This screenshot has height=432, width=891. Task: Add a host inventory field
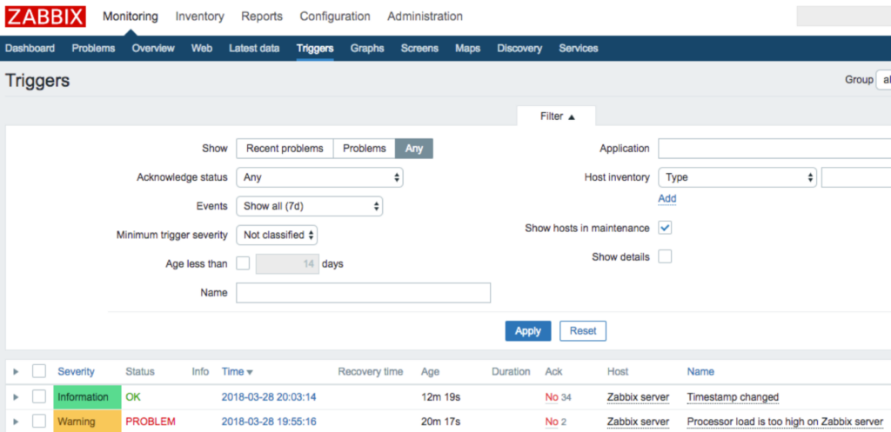667,199
